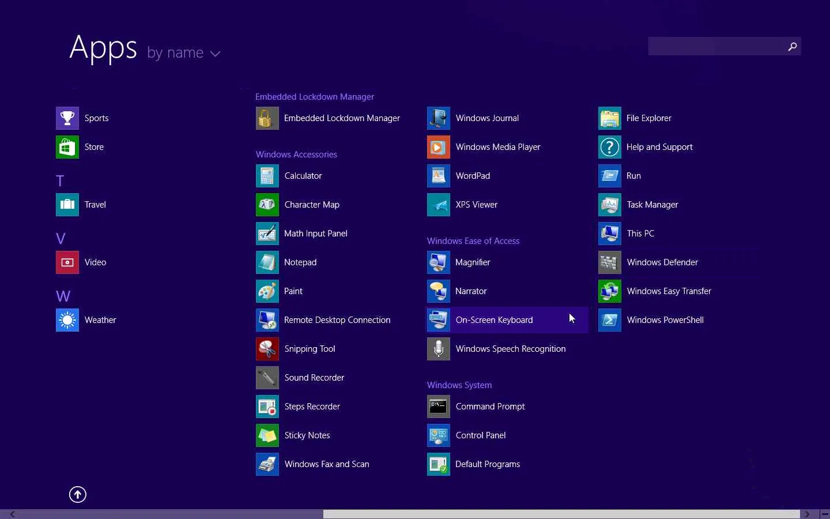Launch the Command Prompt icon

tap(439, 407)
